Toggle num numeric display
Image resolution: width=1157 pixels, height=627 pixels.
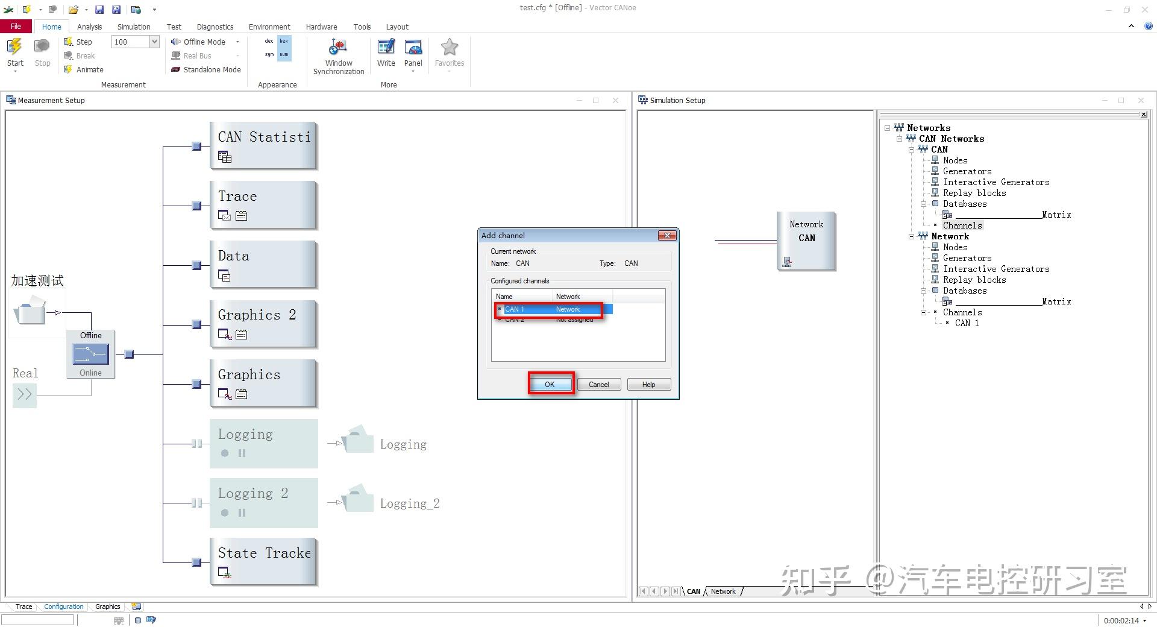(x=284, y=54)
